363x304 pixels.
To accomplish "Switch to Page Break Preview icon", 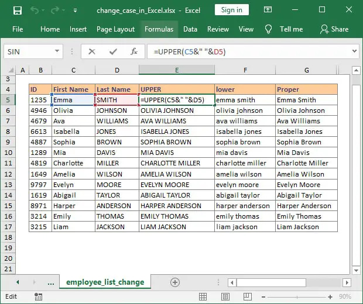I will (x=247, y=296).
